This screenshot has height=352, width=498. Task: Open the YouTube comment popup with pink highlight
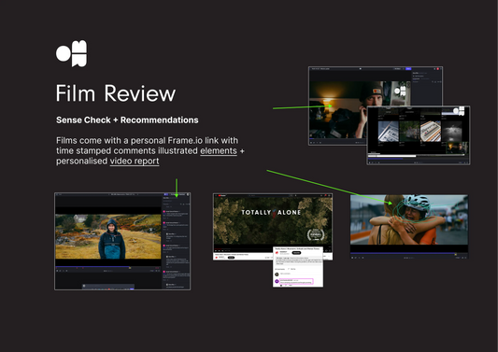(x=298, y=267)
